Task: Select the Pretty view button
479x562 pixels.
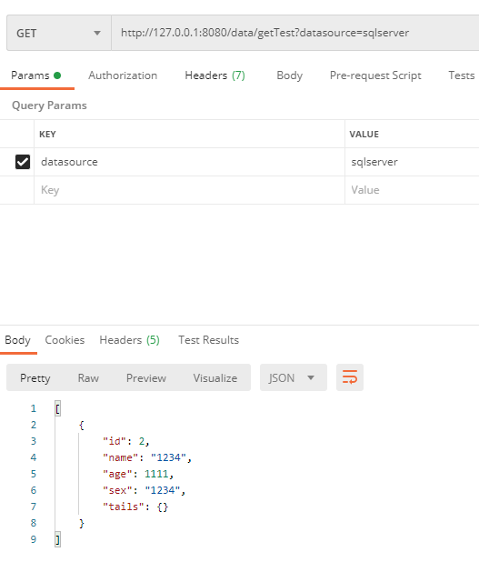Action: pyautogui.click(x=35, y=377)
